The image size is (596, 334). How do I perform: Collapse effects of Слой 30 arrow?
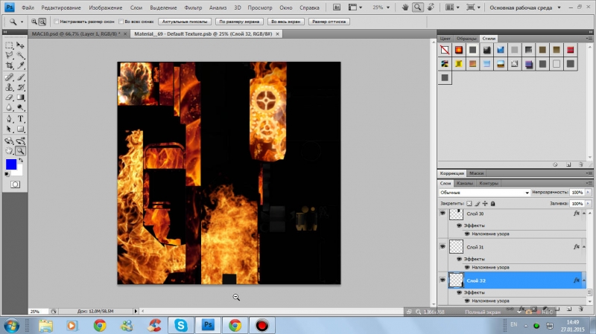[x=584, y=213]
